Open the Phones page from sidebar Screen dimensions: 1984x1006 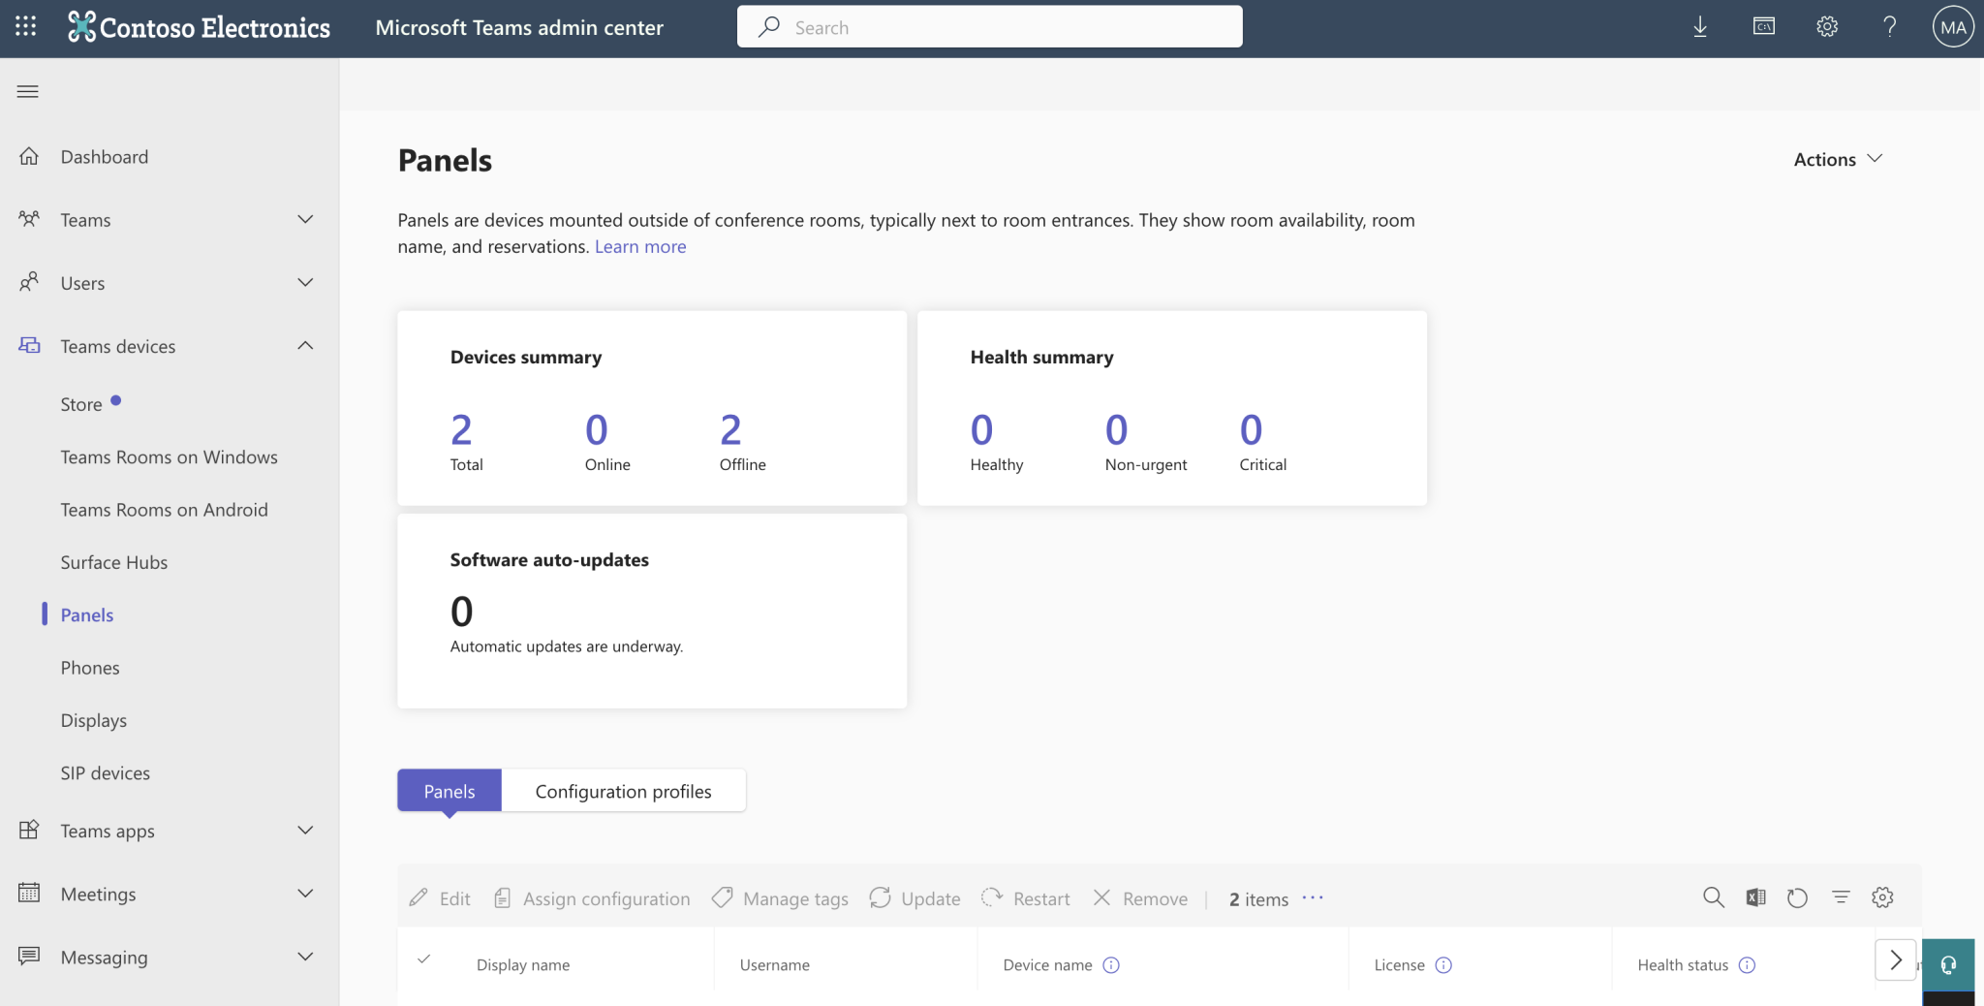pyautogui.click(x=90, y=667)
